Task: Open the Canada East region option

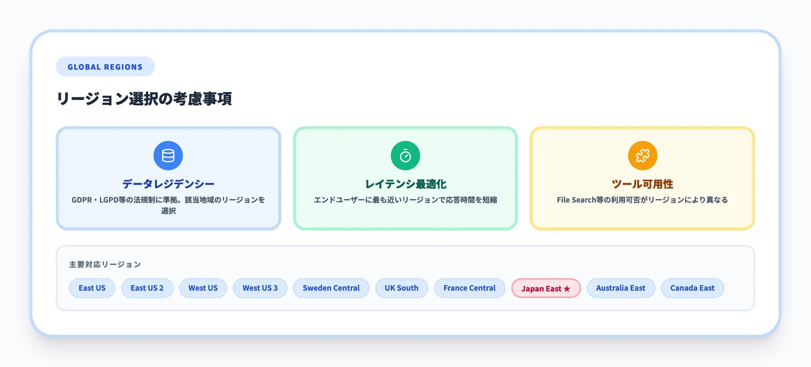Action: click(692, 288)
